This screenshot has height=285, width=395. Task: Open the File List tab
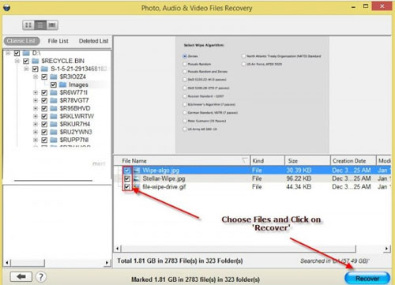tap(58, 41)
